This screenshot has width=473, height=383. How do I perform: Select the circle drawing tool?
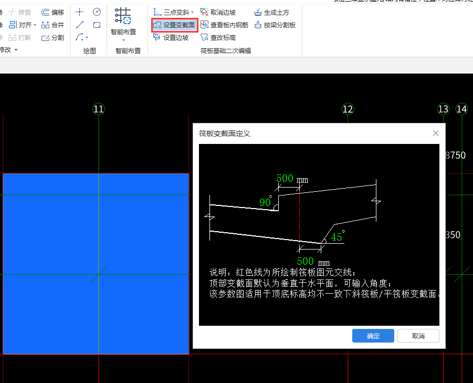click(97, 12)
